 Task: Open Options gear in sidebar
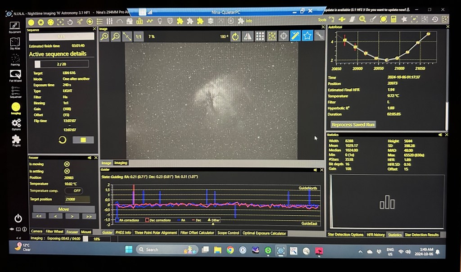(16, 123)
